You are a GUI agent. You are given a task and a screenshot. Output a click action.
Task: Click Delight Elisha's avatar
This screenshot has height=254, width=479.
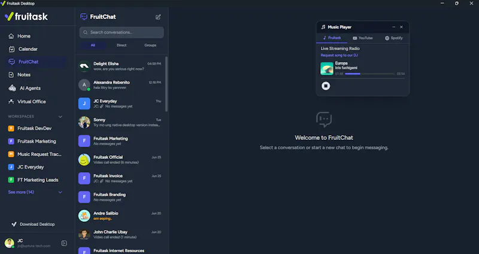click(x=84, y=66)
